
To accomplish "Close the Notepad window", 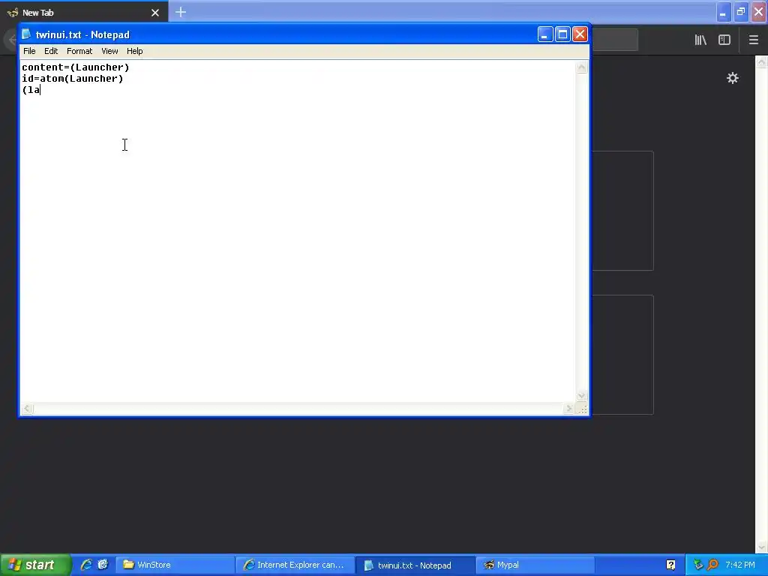I will (x=580, y=34).
